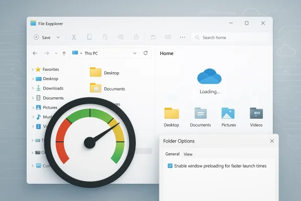Click the Refresh icon

[145, 53]
